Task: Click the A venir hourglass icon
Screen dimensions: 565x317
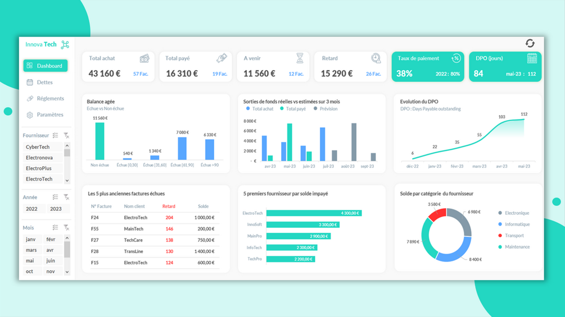Action: click(300, 58)
